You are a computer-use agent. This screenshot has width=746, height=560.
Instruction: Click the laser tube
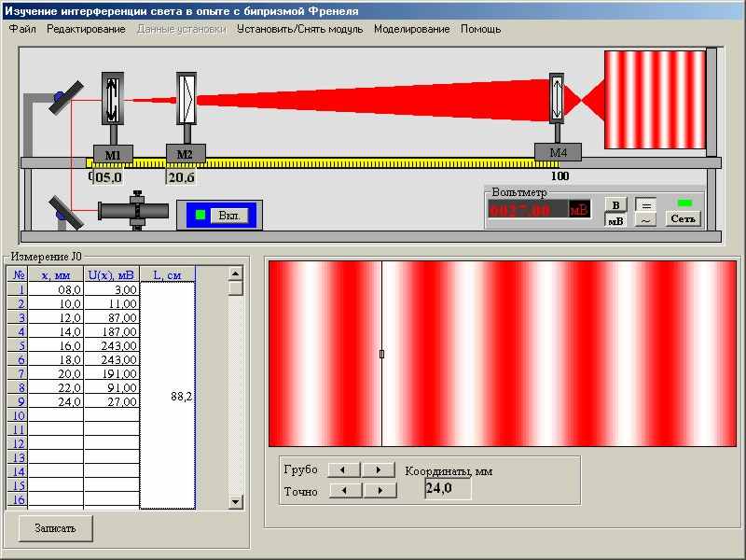tap(133, 211)
